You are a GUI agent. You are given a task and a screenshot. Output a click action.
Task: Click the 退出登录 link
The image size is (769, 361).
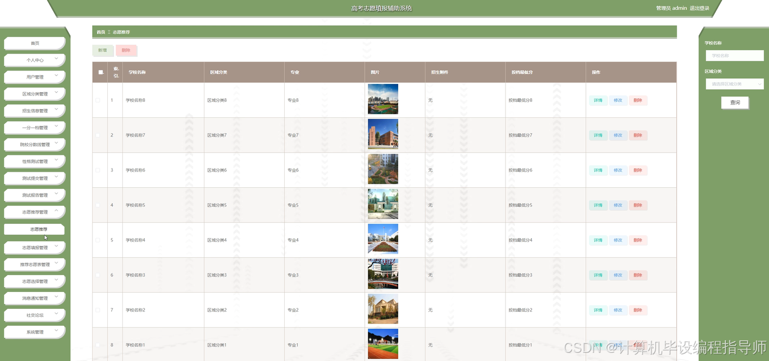[x=699, y=8]
